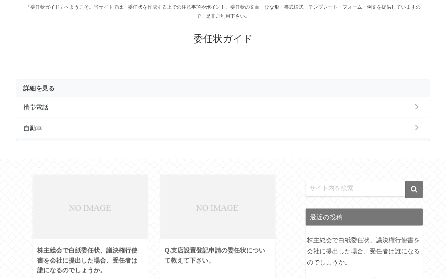This screenshot has height=278, width=446.
Task: Click the 委任状ガイド site title
Action: pyautogui.click(x=223, y=39)
